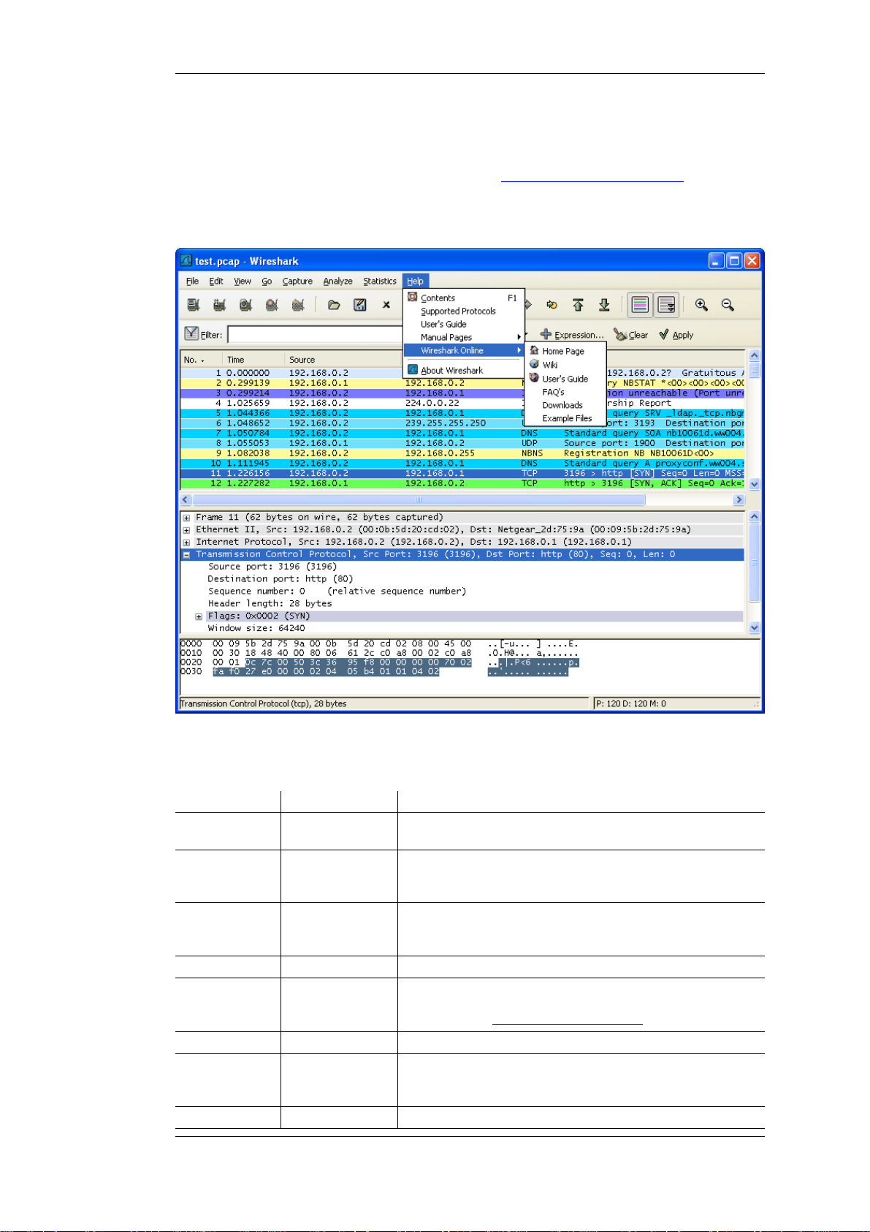Zoom in using the magnifier plus icon
Image resolution: width=870 pixels, height=1232 pixels.
click(x=702, y=305)
